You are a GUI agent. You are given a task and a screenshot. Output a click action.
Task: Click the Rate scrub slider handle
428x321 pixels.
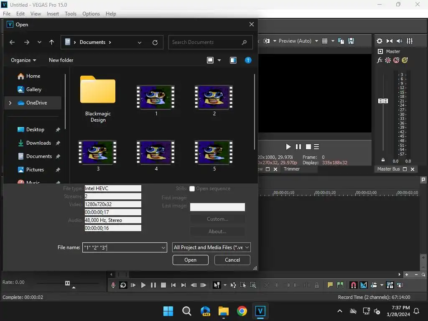[x=67, y=283]
